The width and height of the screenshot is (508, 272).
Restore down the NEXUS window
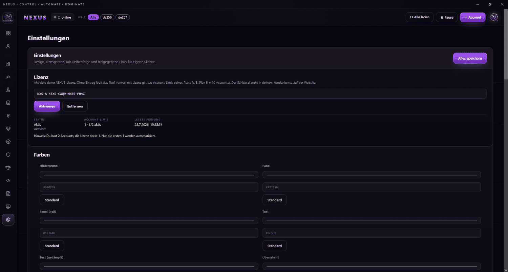click(x=490, y=4)
